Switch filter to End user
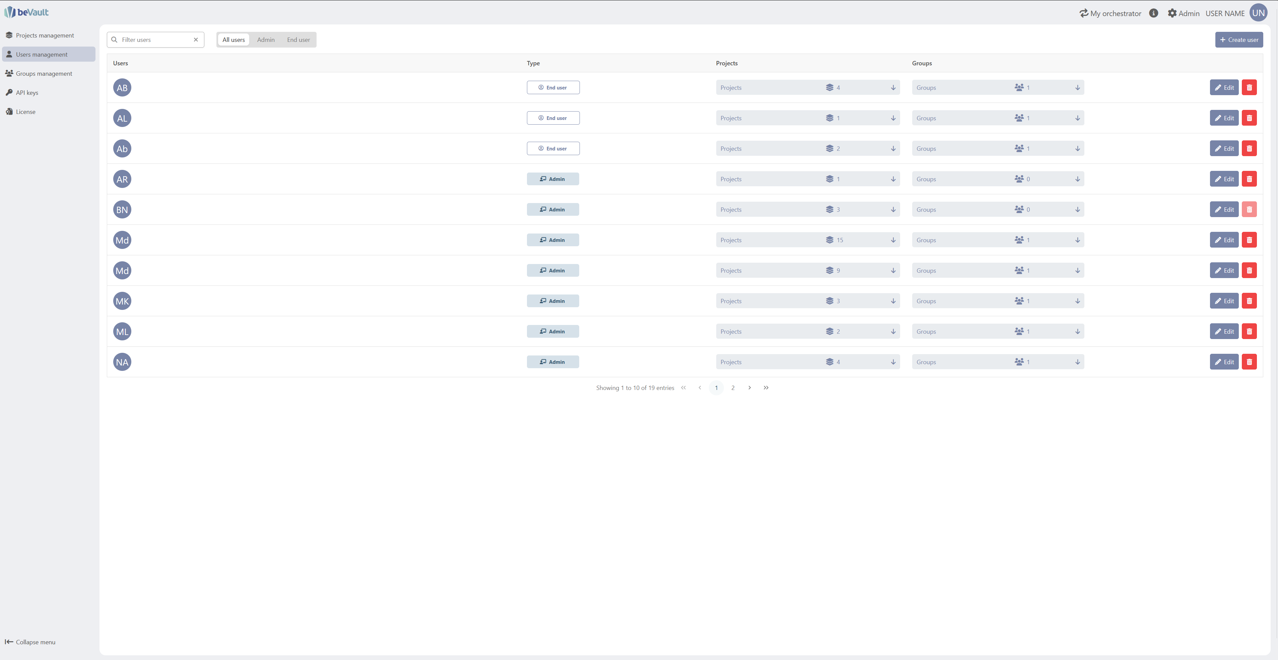 pyautogui.click(x=298, y=40)
